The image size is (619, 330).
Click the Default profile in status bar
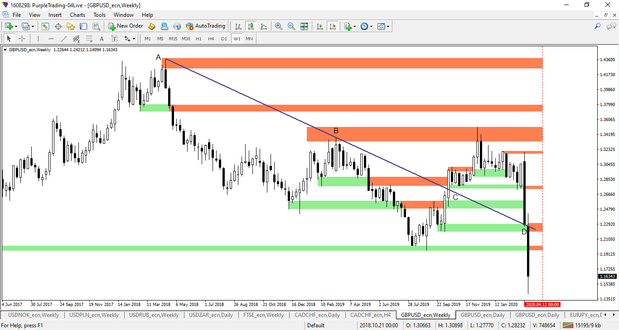[x=316, y=325]
